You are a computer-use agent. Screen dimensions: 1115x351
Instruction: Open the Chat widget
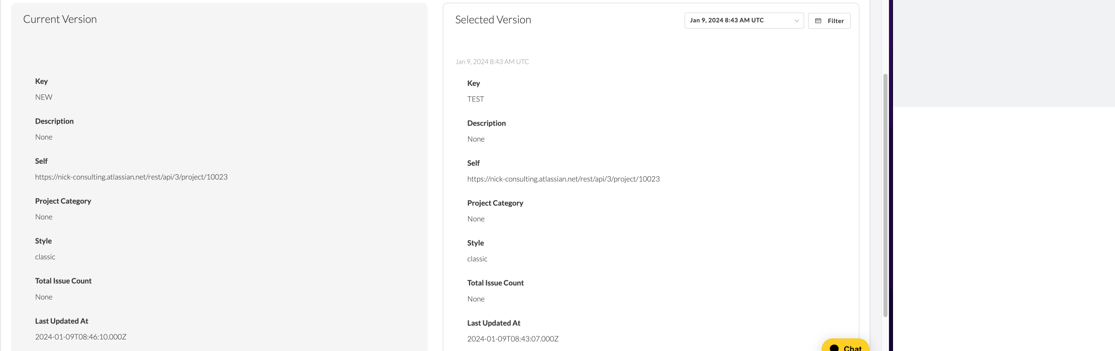pos(846,346)
